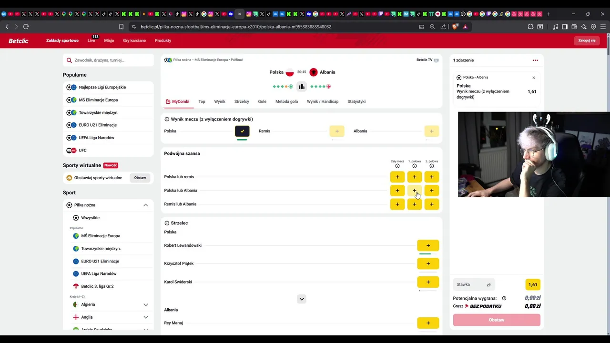Open the share icon in the address bar

pyautogui.click(x=443, y=27)
